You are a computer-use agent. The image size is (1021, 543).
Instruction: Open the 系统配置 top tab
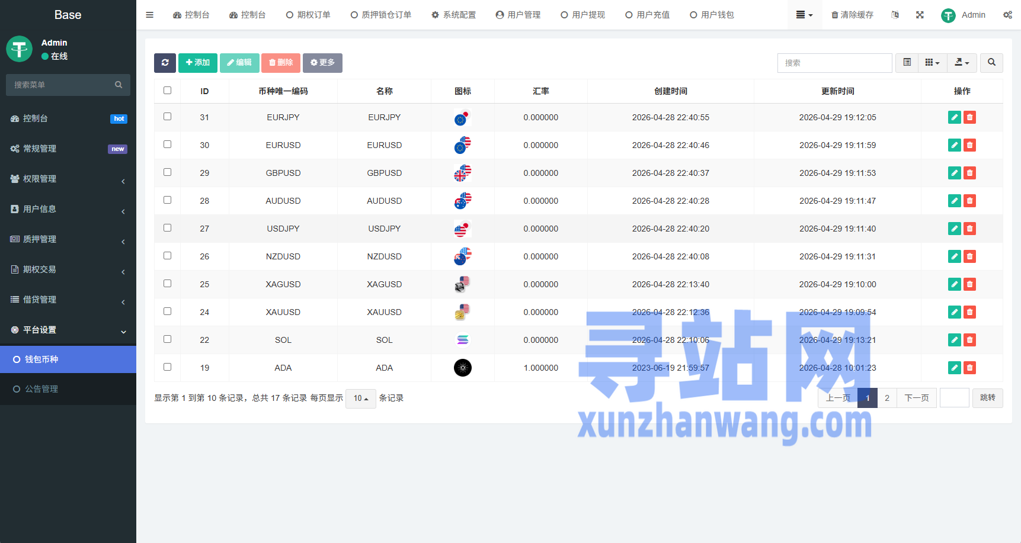[453, 15]
